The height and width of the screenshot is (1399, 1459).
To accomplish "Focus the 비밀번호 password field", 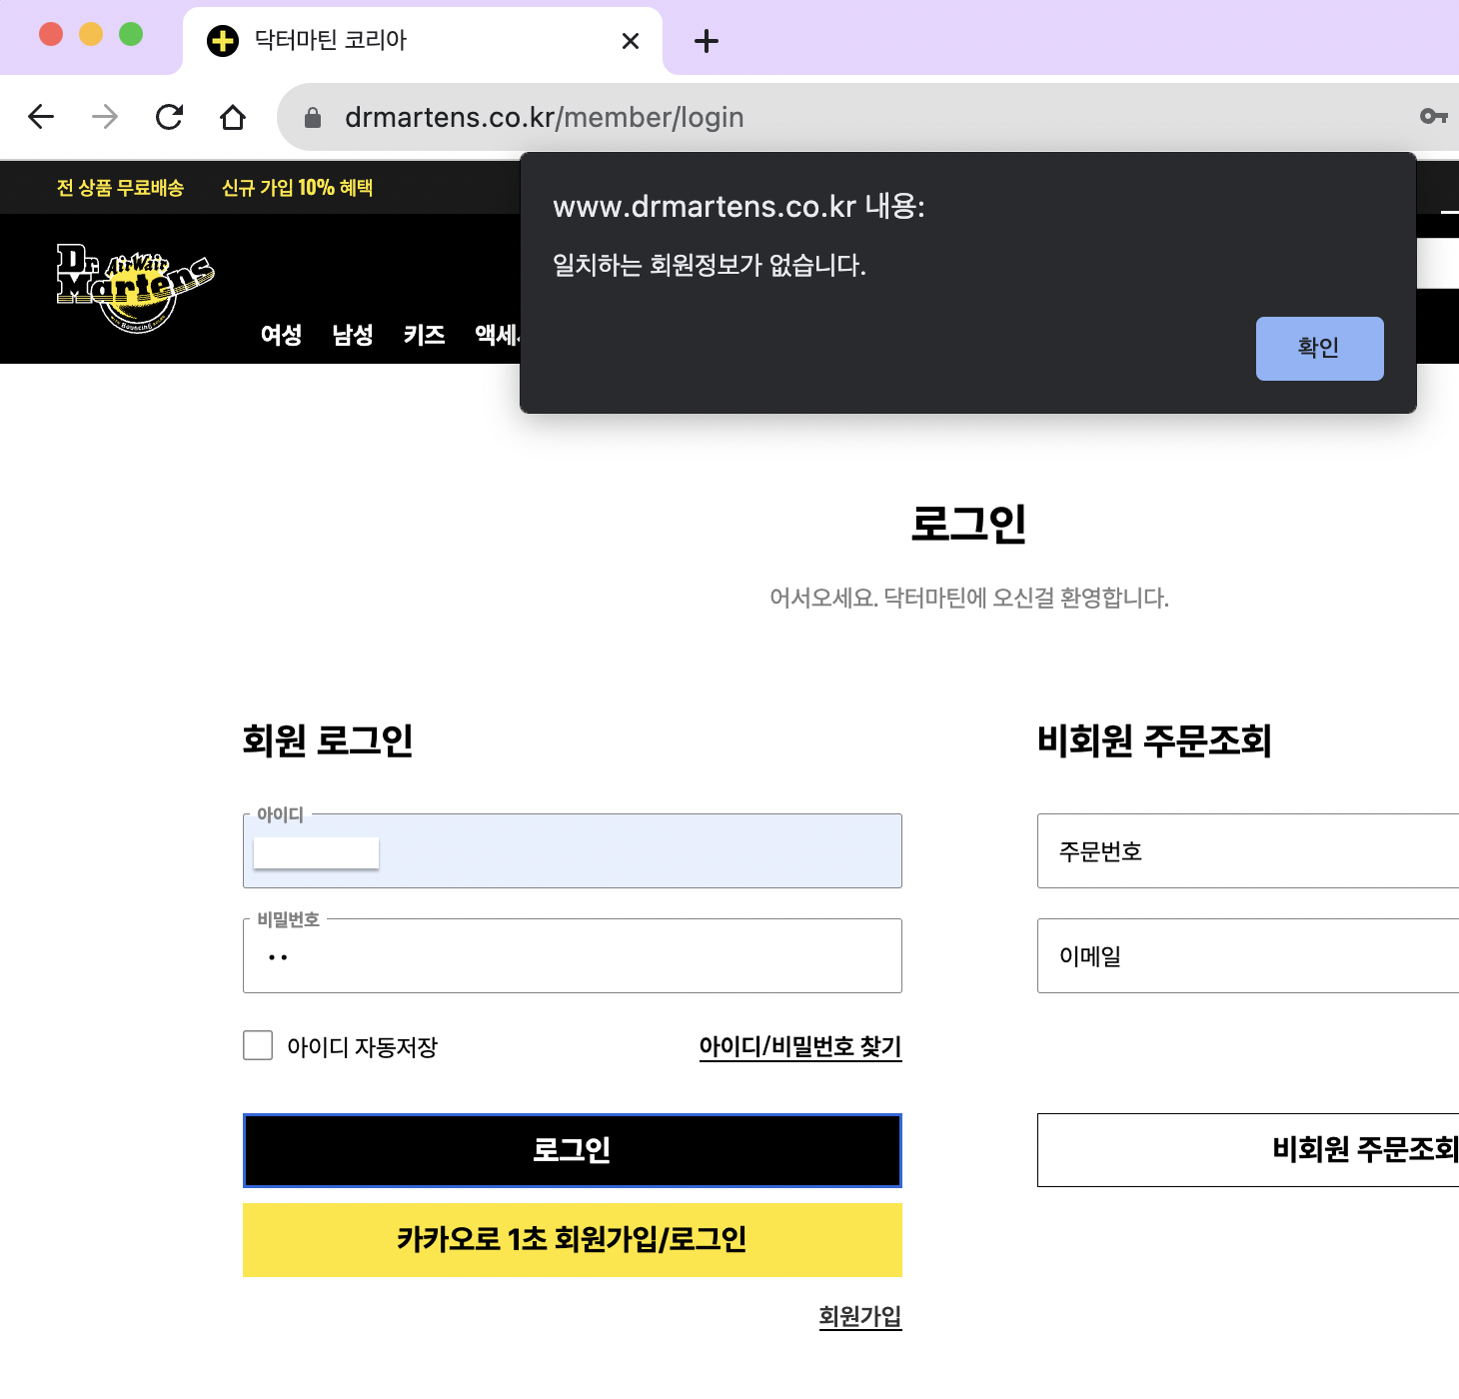I will tap(573, 956).
